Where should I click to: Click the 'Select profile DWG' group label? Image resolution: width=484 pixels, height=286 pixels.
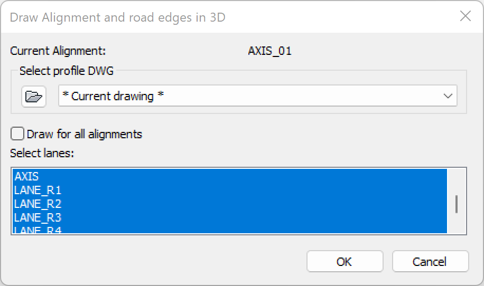pyautogui.click(x=67, y=71)
